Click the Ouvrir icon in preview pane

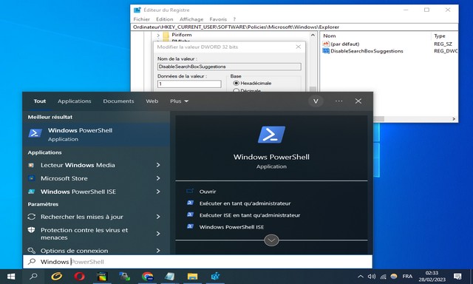pyautogui.click(x=190, y=191)
